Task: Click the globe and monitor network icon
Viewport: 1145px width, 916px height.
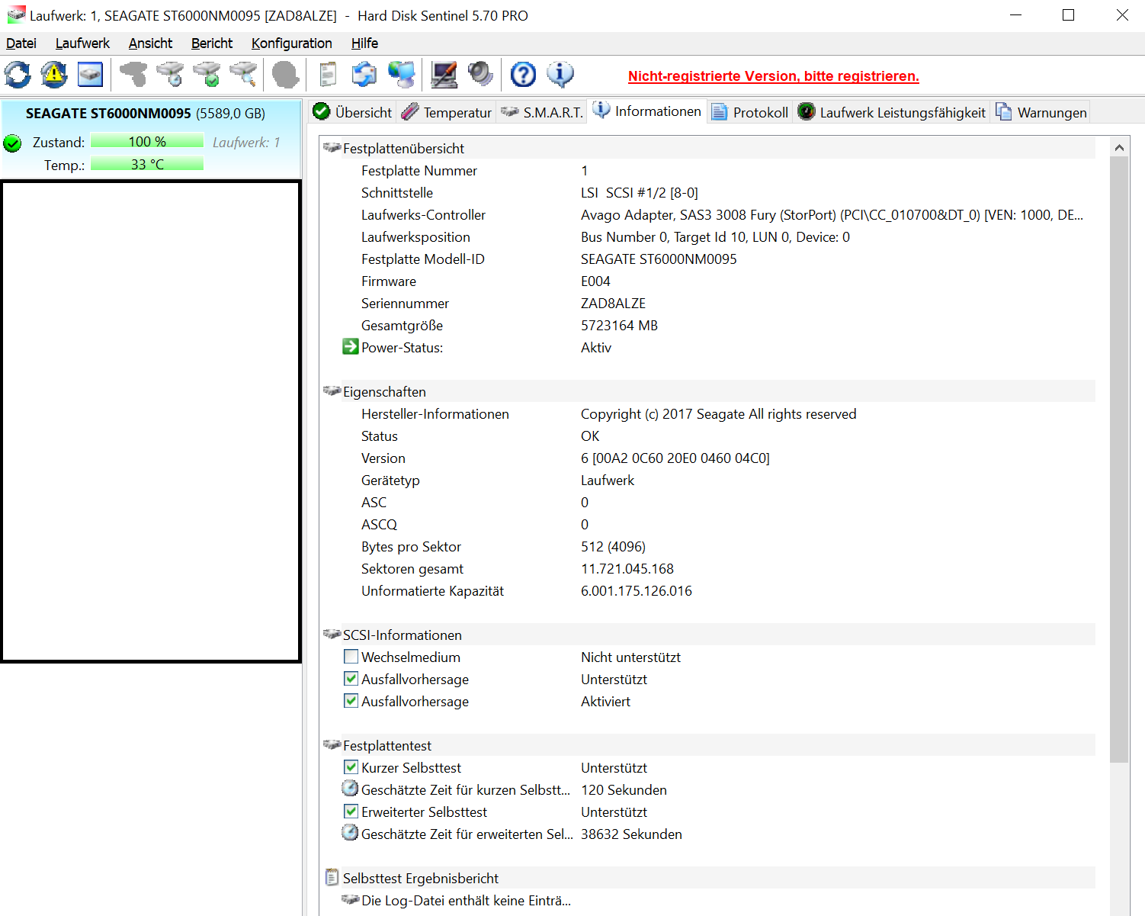Action: [402, 75]
